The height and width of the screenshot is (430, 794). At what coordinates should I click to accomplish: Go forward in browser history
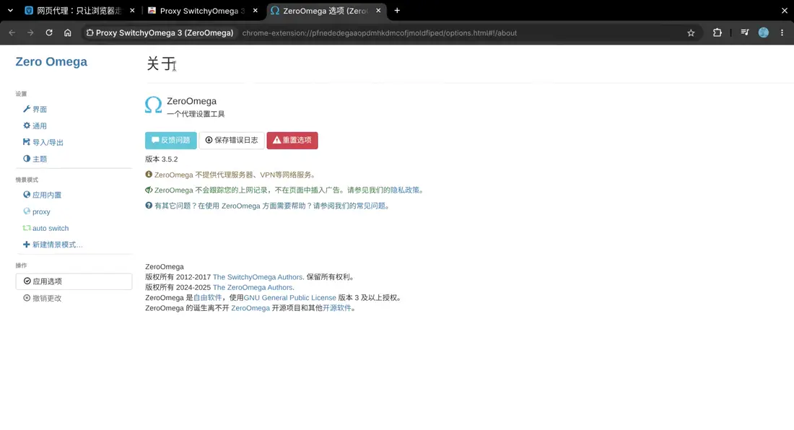[x=30, y=33]
